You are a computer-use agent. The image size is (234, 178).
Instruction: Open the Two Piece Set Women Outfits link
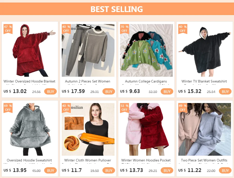204,160
